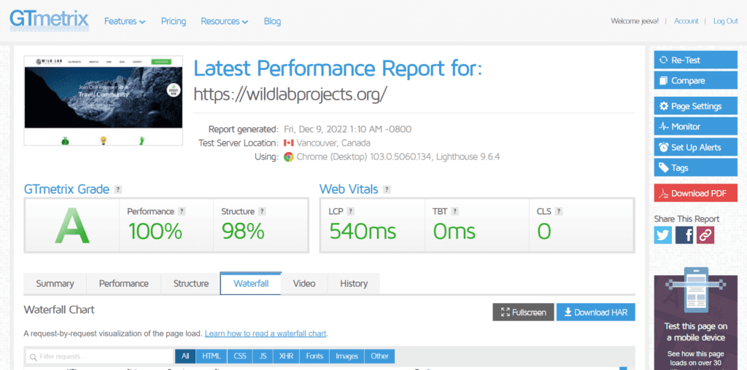Click the 100% Performance score value

(155, 232)
